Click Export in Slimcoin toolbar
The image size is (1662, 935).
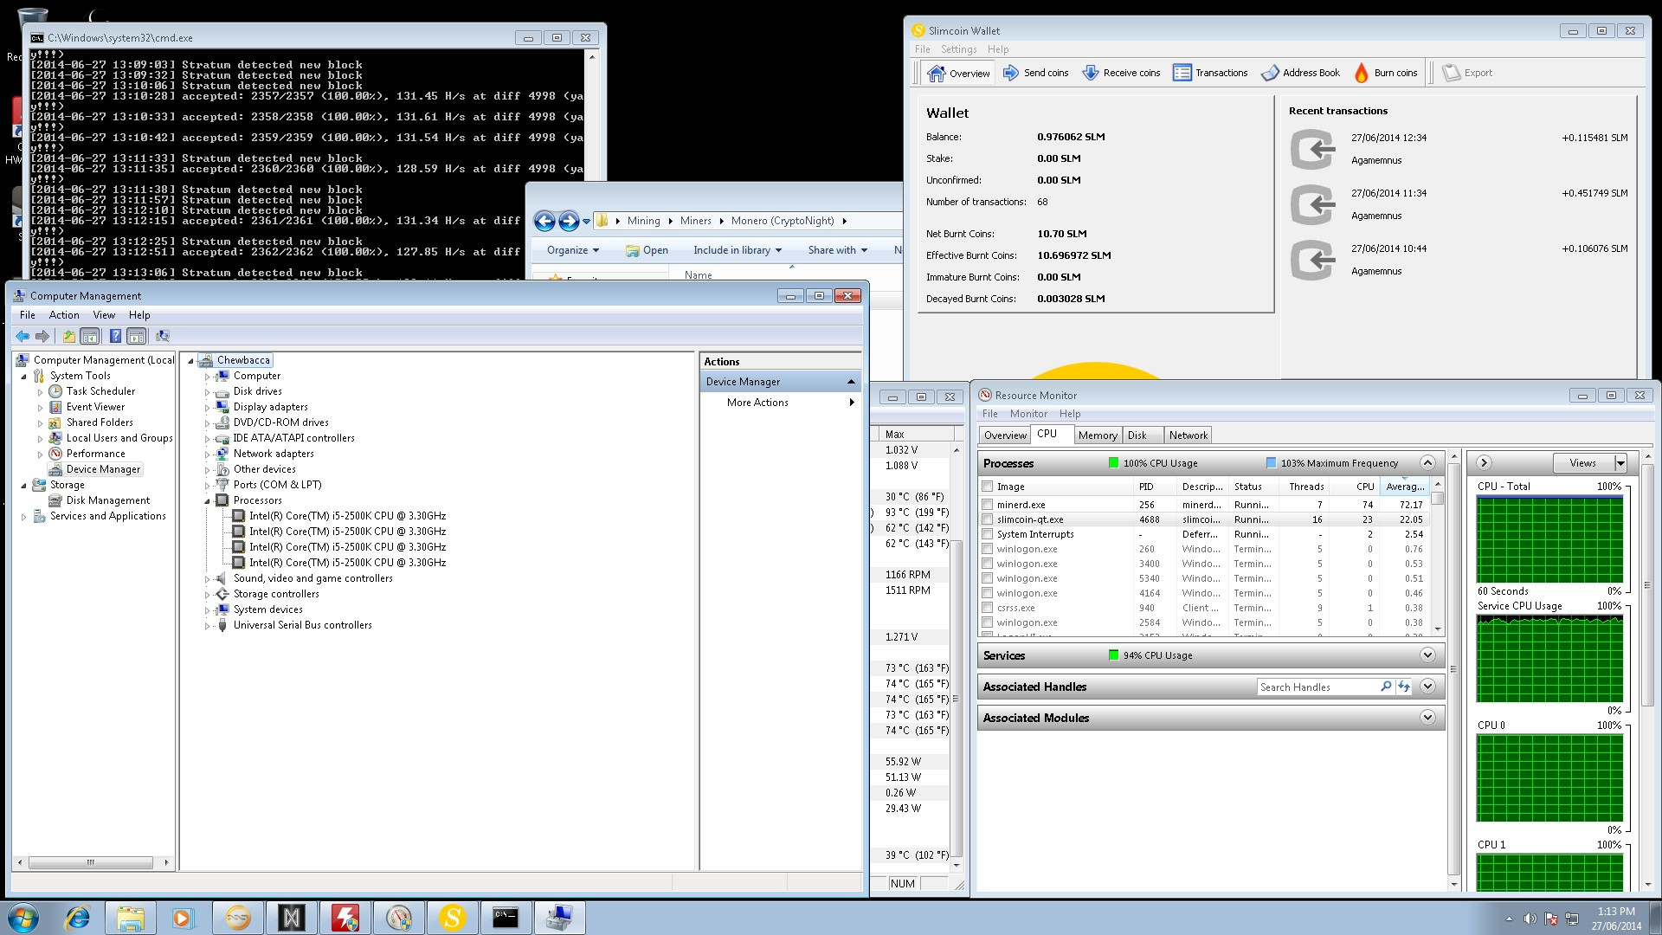[x=1467, y=74]
